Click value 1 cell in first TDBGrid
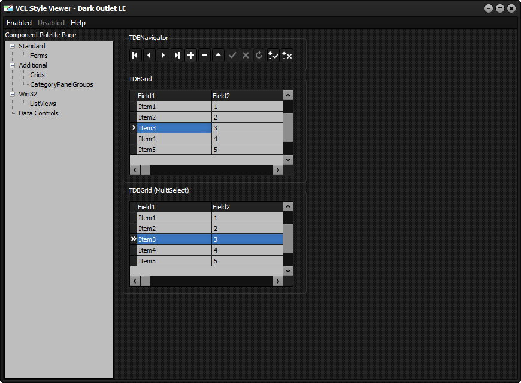The height and width of the screenshot is (383, 521). coord(247,107)
